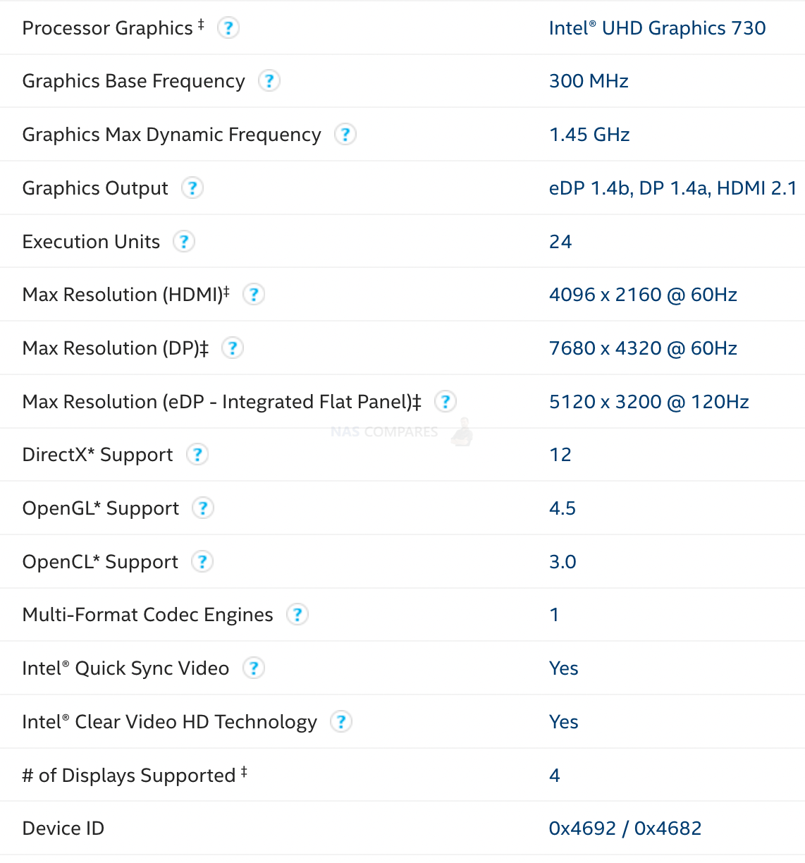Open help icon beside Processor Graphics
This screenshot has width=805, height=863.
(x=228, y=28)
